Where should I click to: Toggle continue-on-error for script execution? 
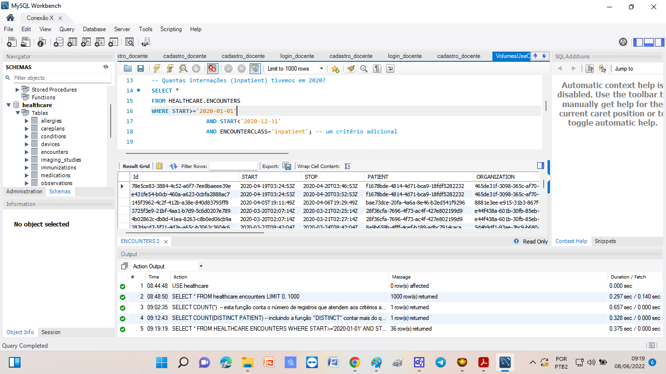(212, 69)
